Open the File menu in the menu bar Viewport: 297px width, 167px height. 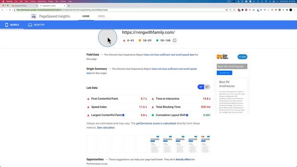tap(16, 1)
